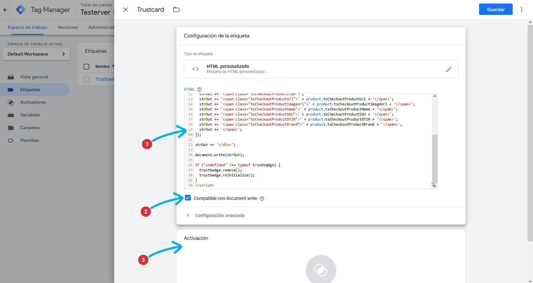Click the Etiquetas tag icon
The width and height of the screenshot is (533, 283).
[11, 90]
